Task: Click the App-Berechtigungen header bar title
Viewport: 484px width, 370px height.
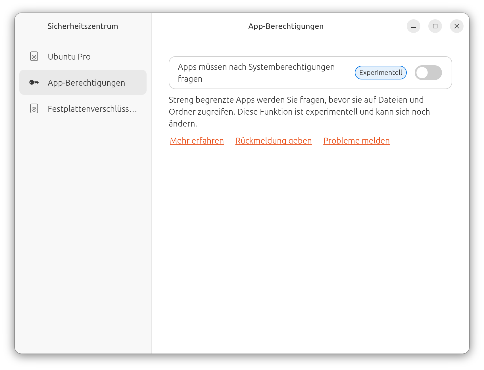Action: coord(286,26)
